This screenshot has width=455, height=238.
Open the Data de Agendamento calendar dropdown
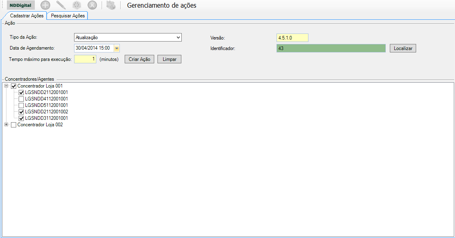tap(117, 48)
